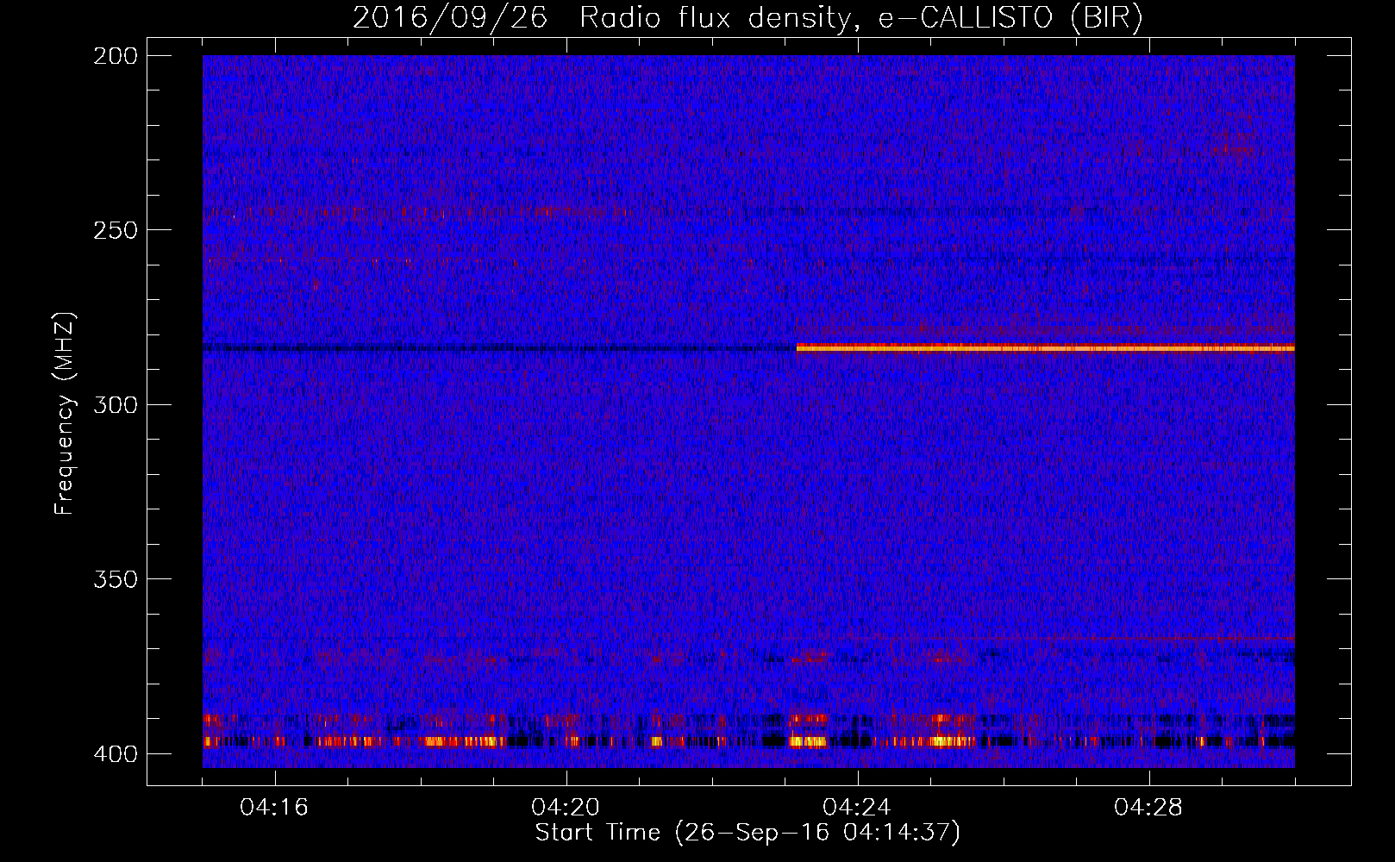The image size is (1395, 862).
Task: Click the 300 frequency tick label
Action: click(115, 404)
